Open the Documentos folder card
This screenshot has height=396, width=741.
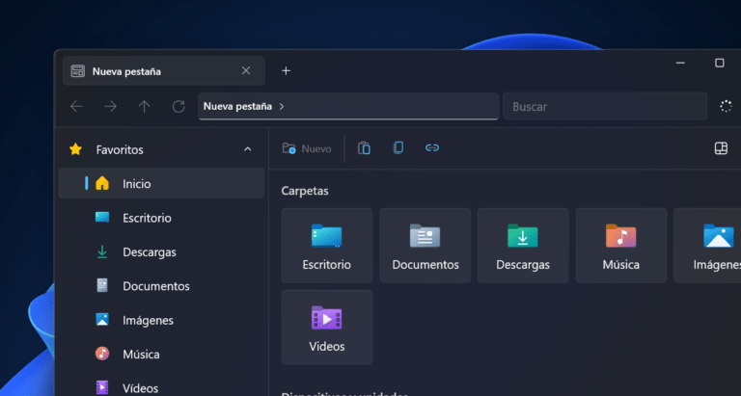425,246
